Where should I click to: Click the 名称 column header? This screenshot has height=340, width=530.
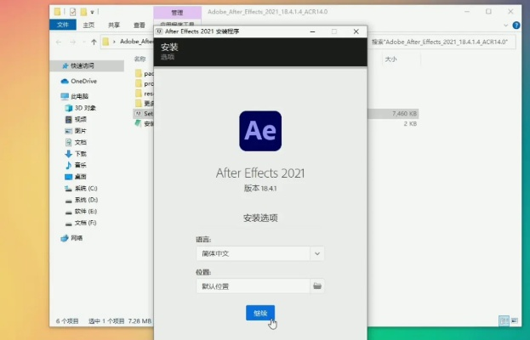coord(140,59)
